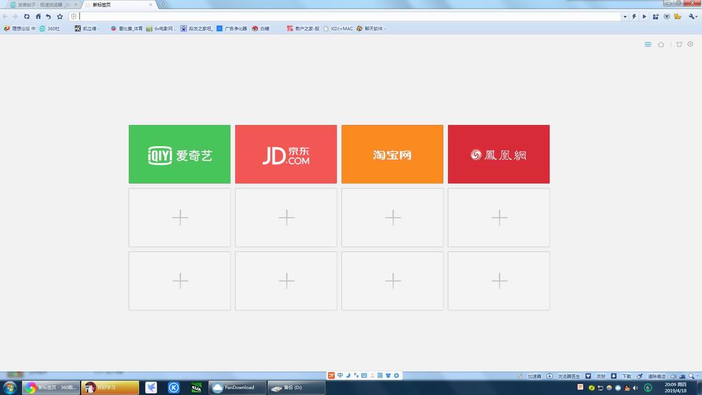Image resolution: width=702 pixels, height=395 pixels.
Task: Open the status bar zoom magnifier
Action: (692, 376)
